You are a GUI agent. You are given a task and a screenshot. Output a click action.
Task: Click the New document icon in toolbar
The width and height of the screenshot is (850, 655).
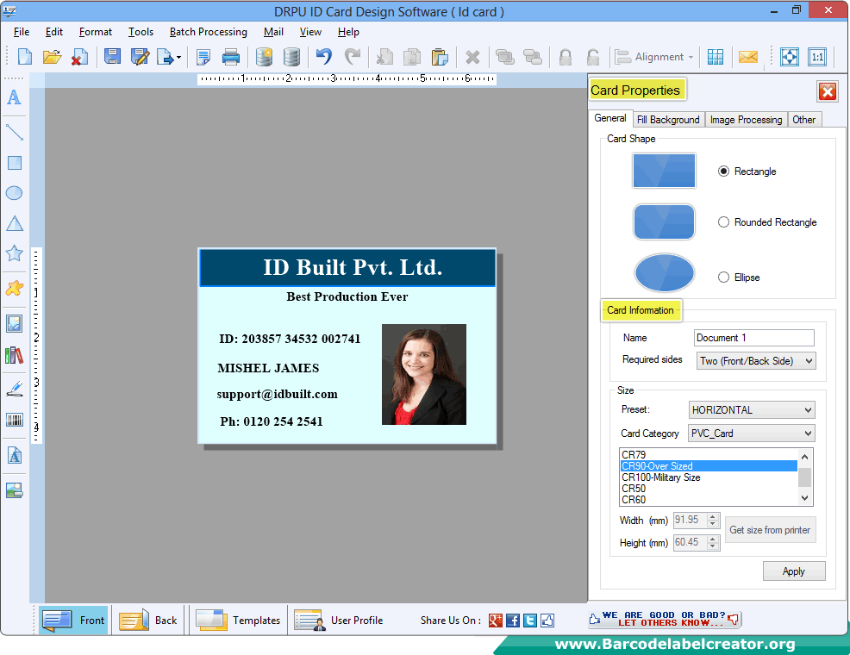pyautogui.click(x=25, y=57)
